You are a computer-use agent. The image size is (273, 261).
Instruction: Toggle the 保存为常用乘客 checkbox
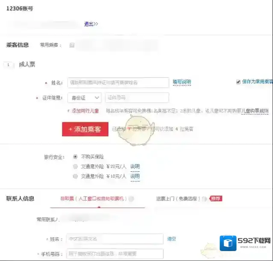238,82
